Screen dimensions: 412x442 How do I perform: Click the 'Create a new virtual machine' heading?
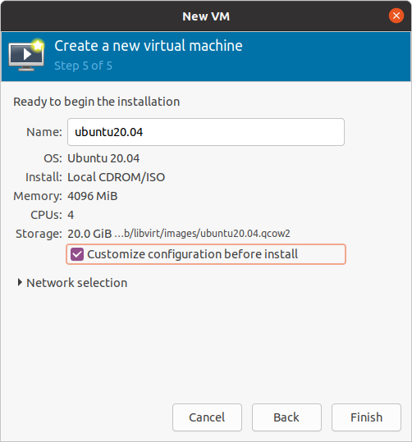pyautogui.click(x=149, y=46)
